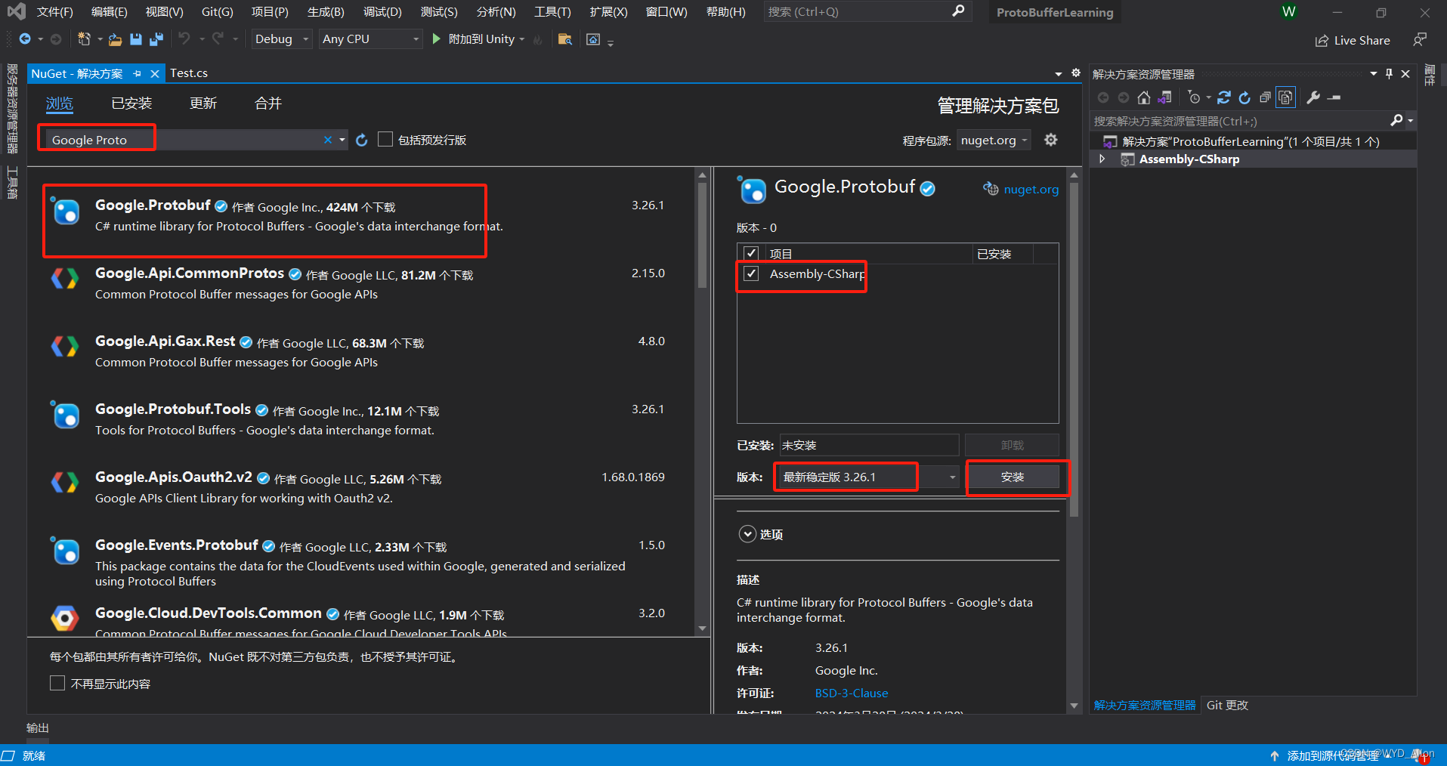Toggle the 项目 select-all checkbox
Screen dimensions: 1447x766
point(751,253)
